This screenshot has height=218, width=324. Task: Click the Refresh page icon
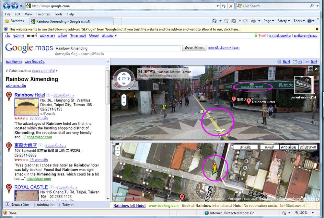pos(224,6)
